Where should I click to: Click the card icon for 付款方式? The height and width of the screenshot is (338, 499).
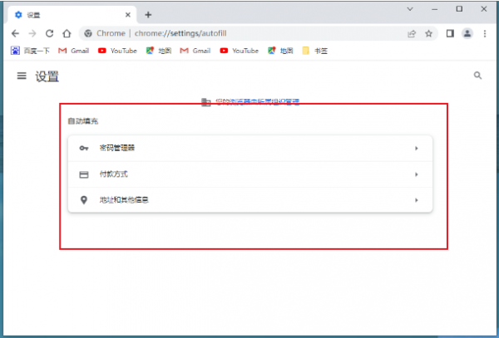tap(84, 174)
